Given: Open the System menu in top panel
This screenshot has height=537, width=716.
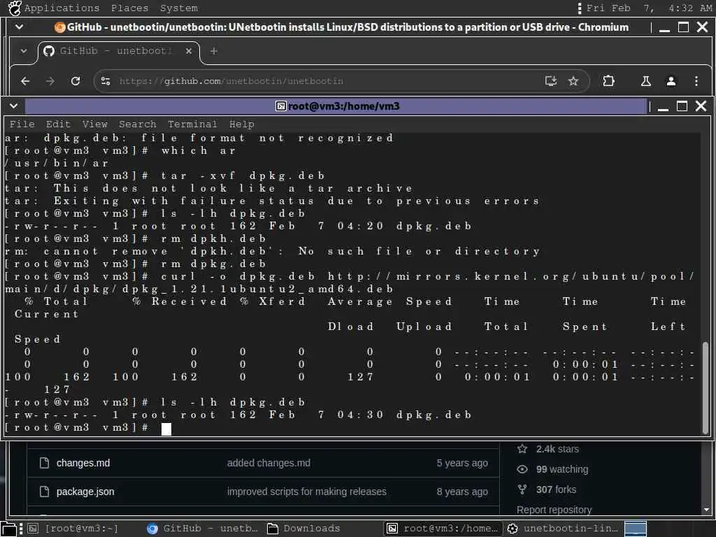Looking at the screenshot, I should point(179,8).
